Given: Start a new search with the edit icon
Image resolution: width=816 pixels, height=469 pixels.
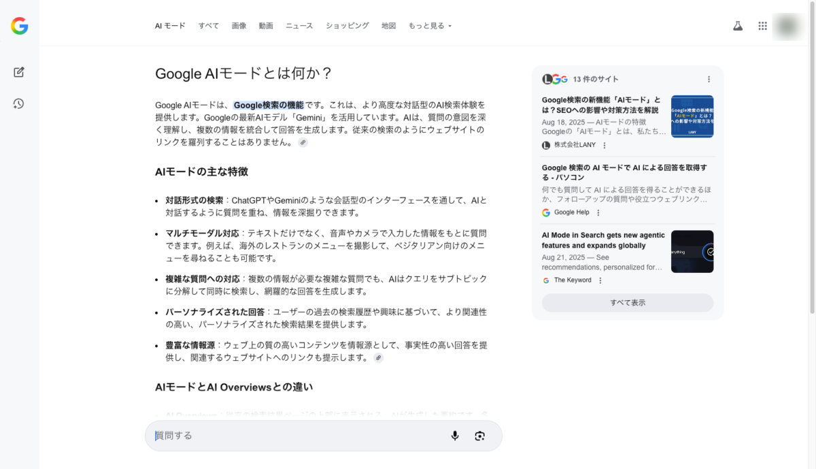Looking at the screenshot, I should (x=19, y=72).
